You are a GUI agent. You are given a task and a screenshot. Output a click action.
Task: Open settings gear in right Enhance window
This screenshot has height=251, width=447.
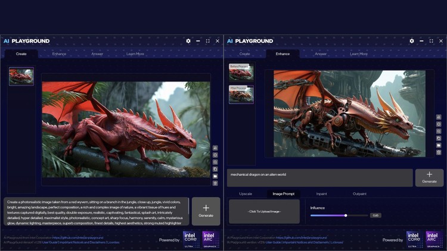point(412,41)
